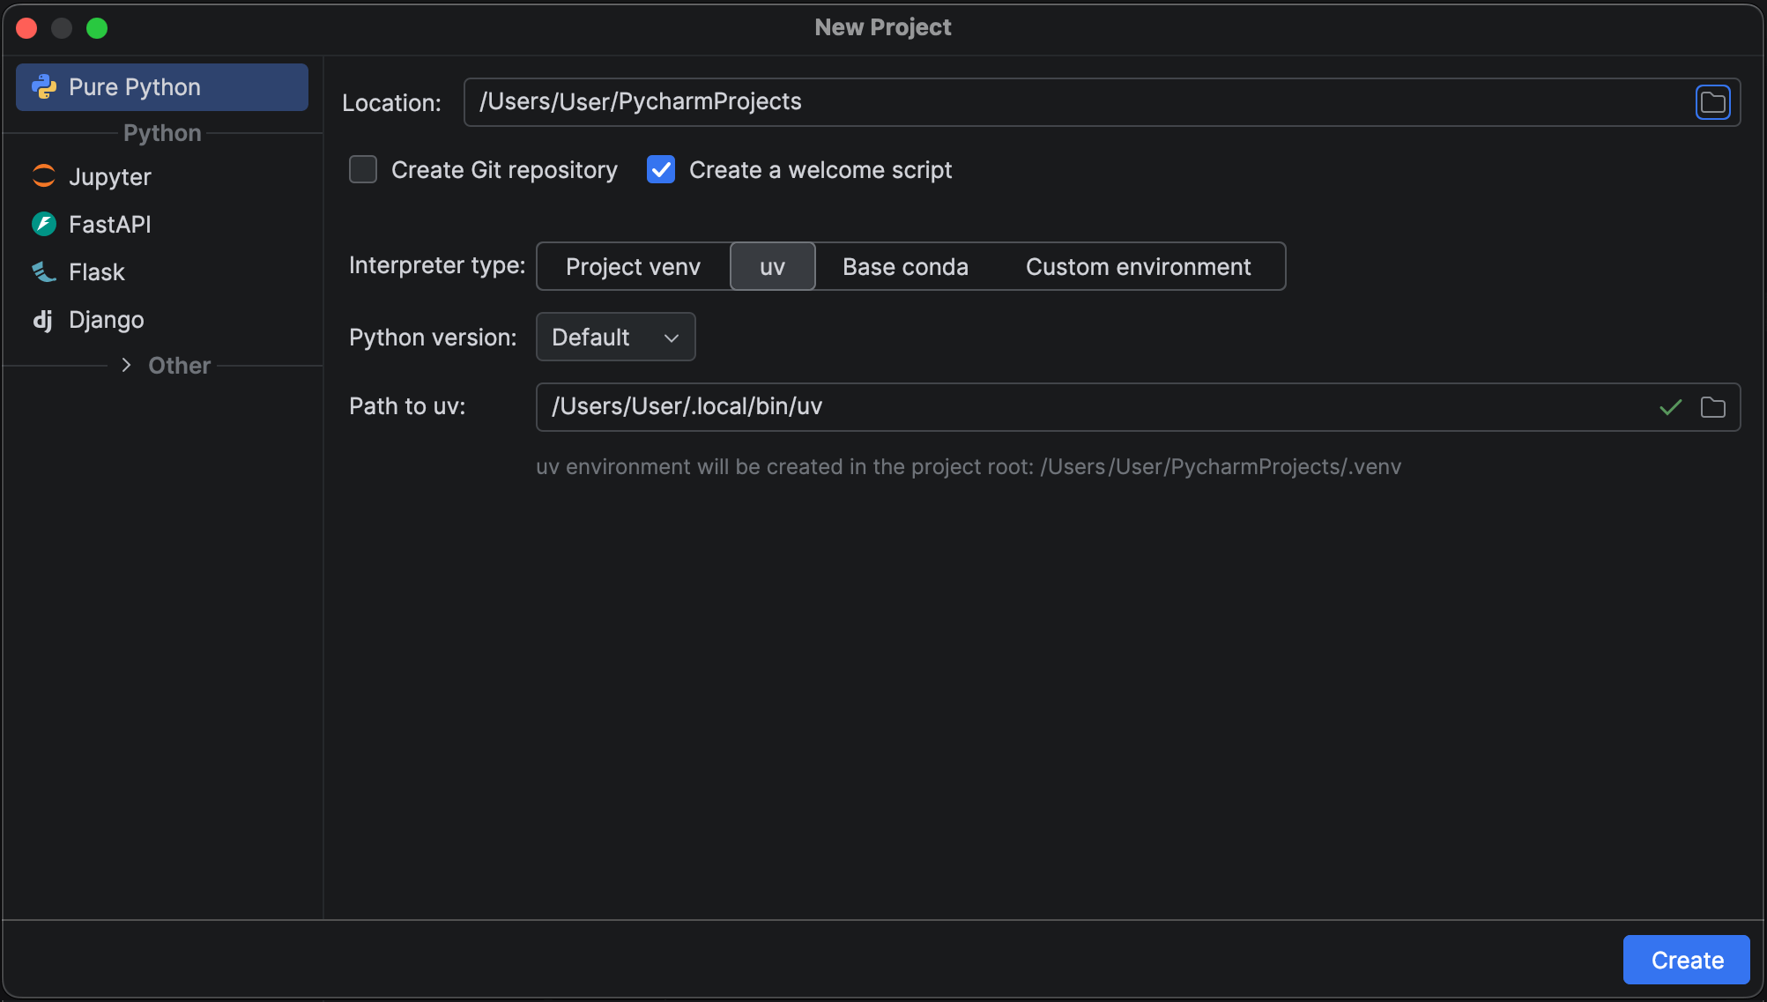
Task: Select Custom environment interpreter option
Action: pos(1138,266)
